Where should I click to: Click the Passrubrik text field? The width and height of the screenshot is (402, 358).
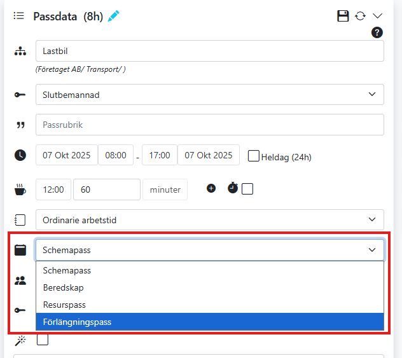point(209,125)
